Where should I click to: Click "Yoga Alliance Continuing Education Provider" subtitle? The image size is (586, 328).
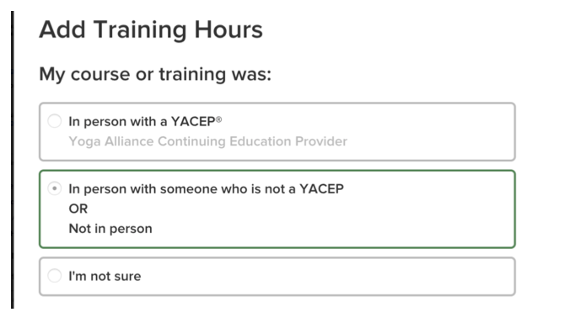pos(208,141)
